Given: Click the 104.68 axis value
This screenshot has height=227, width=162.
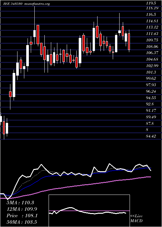Looking at the screenshot, I should click(152, 59).
